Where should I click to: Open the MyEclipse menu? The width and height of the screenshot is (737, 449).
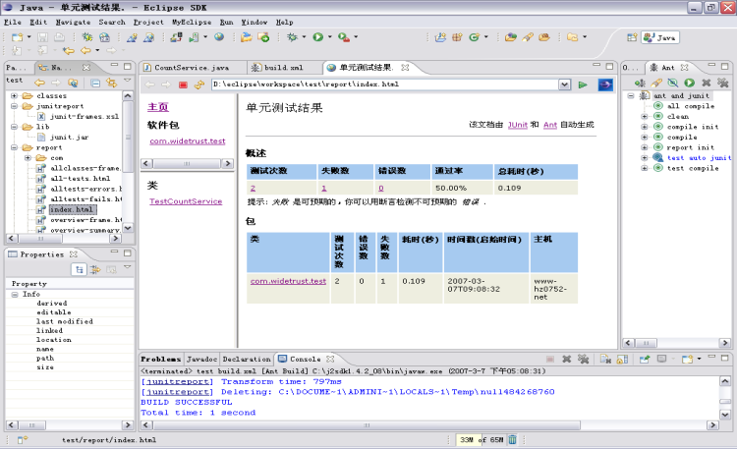[192, 22]
